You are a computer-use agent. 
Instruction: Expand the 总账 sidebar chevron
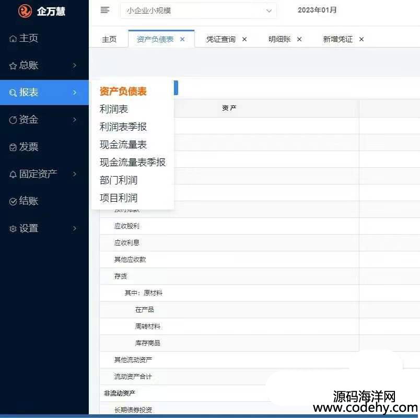[75, 66]
